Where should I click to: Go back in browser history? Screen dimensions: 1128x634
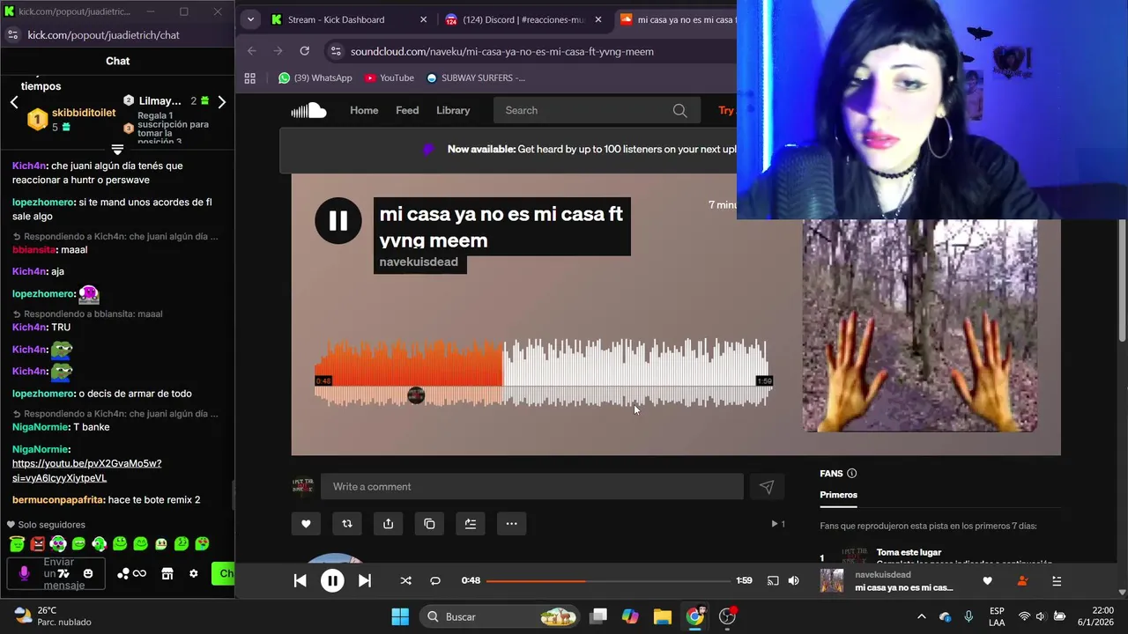pyautogui.click(x=251, y=51)
